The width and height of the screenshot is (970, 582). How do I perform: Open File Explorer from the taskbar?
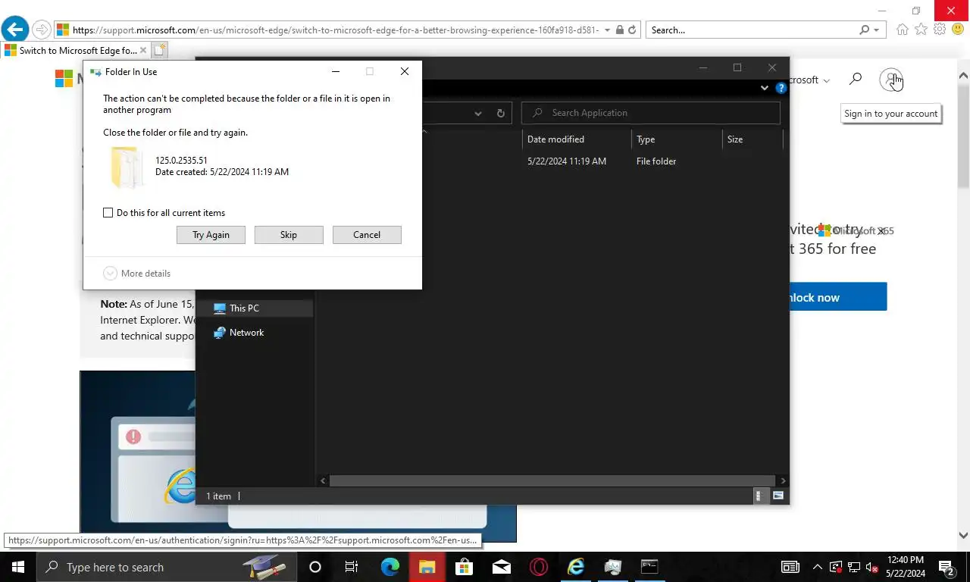point(427,567)
